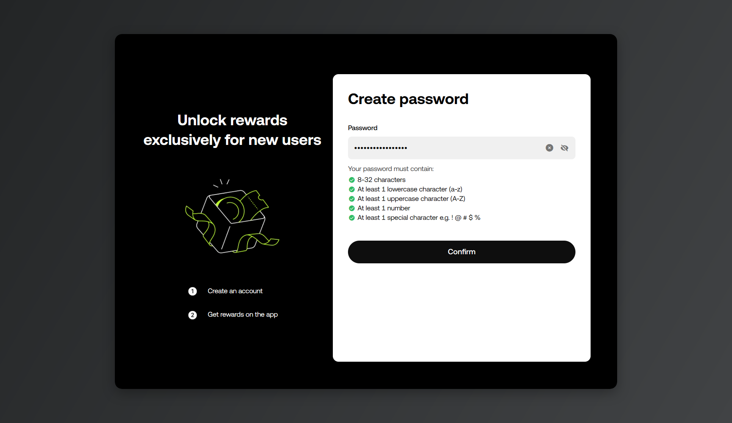Viewport: 732px width, 423px height.
Task: Click the special character requirement text
Action: click(x=419, y=218)
